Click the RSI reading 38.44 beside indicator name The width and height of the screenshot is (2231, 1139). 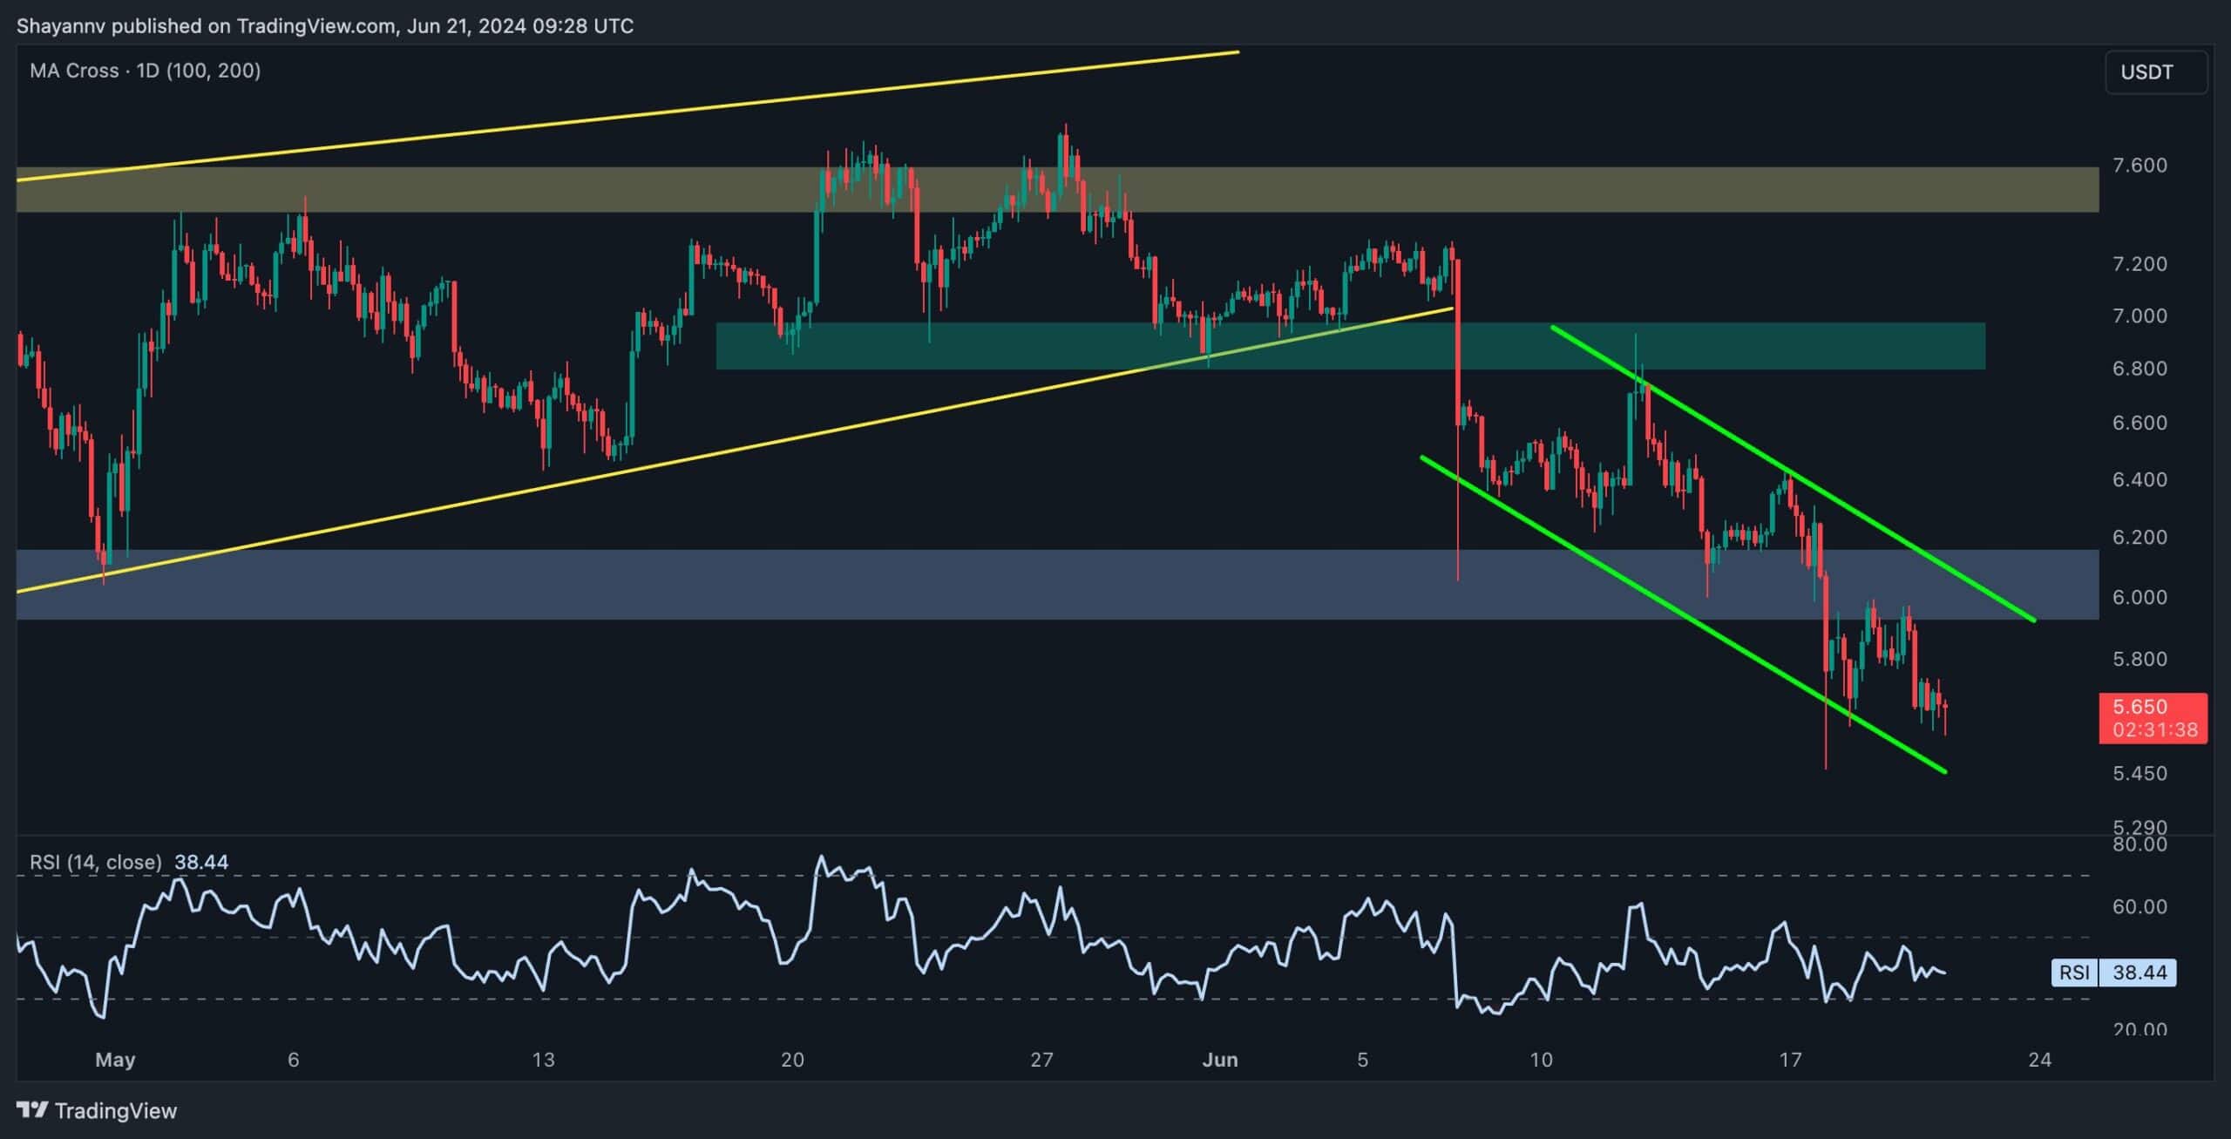click(x=201, y=862)
